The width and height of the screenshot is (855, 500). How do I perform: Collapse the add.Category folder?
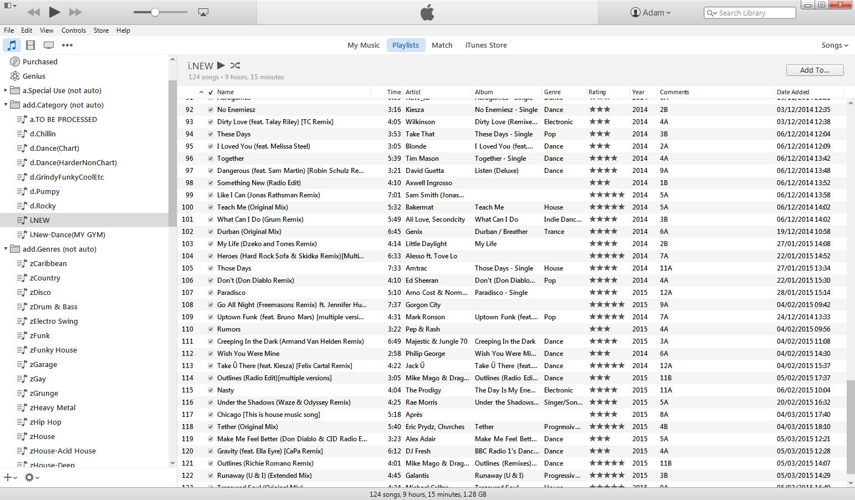[x=6, y=105]
